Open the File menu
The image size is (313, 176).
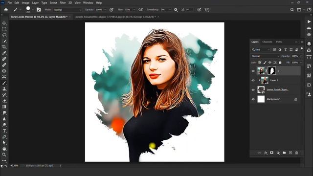(x=10, y=3)
